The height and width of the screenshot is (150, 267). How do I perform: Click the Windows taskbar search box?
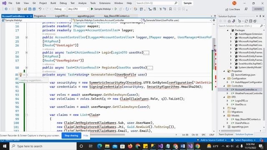coord(43,146)
